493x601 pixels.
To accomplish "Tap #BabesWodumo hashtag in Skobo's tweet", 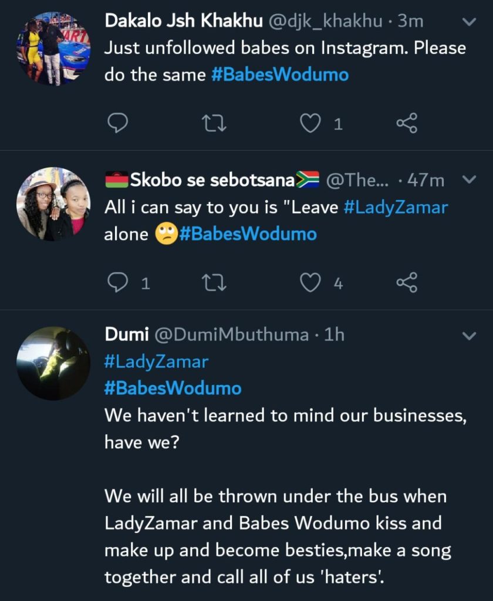I will click(248, 234).
